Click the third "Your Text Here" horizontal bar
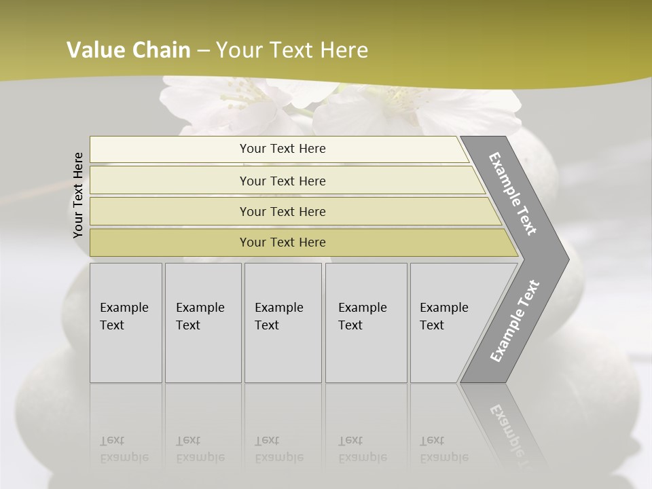Image resolution: width=652 pixels, height=489 pixels. pyautogui.click(x=282, y=211)
